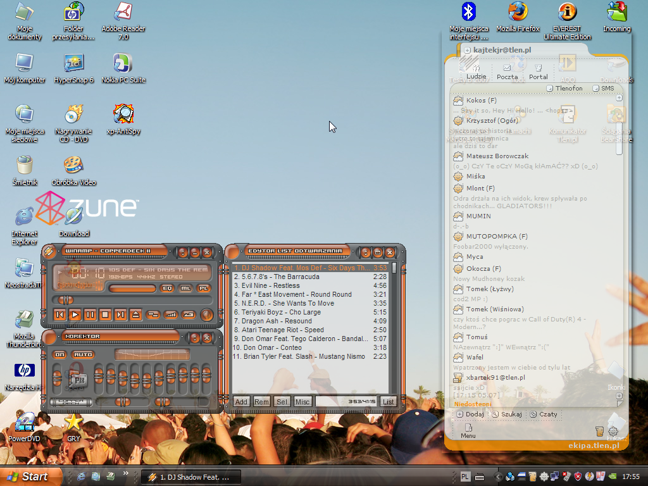Screen dimensions: 648x486
Task: Toggle the EQ window button
Action: (x=167, y=289)
